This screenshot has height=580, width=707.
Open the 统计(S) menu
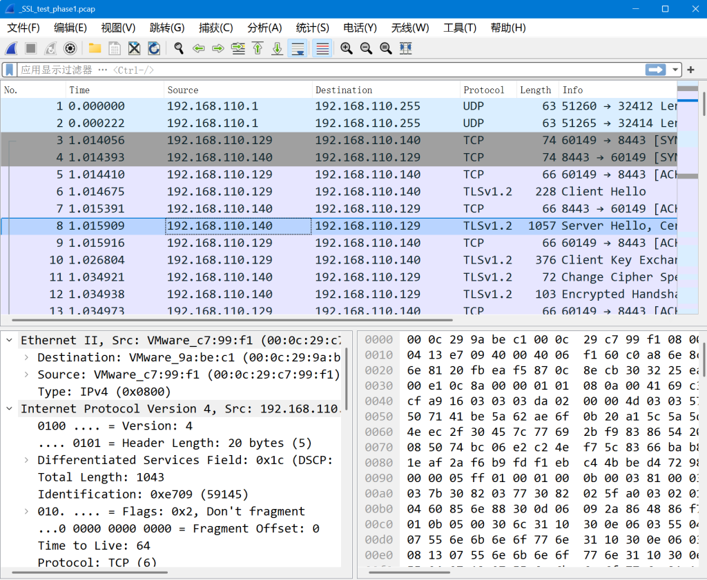tap(312, 28)
